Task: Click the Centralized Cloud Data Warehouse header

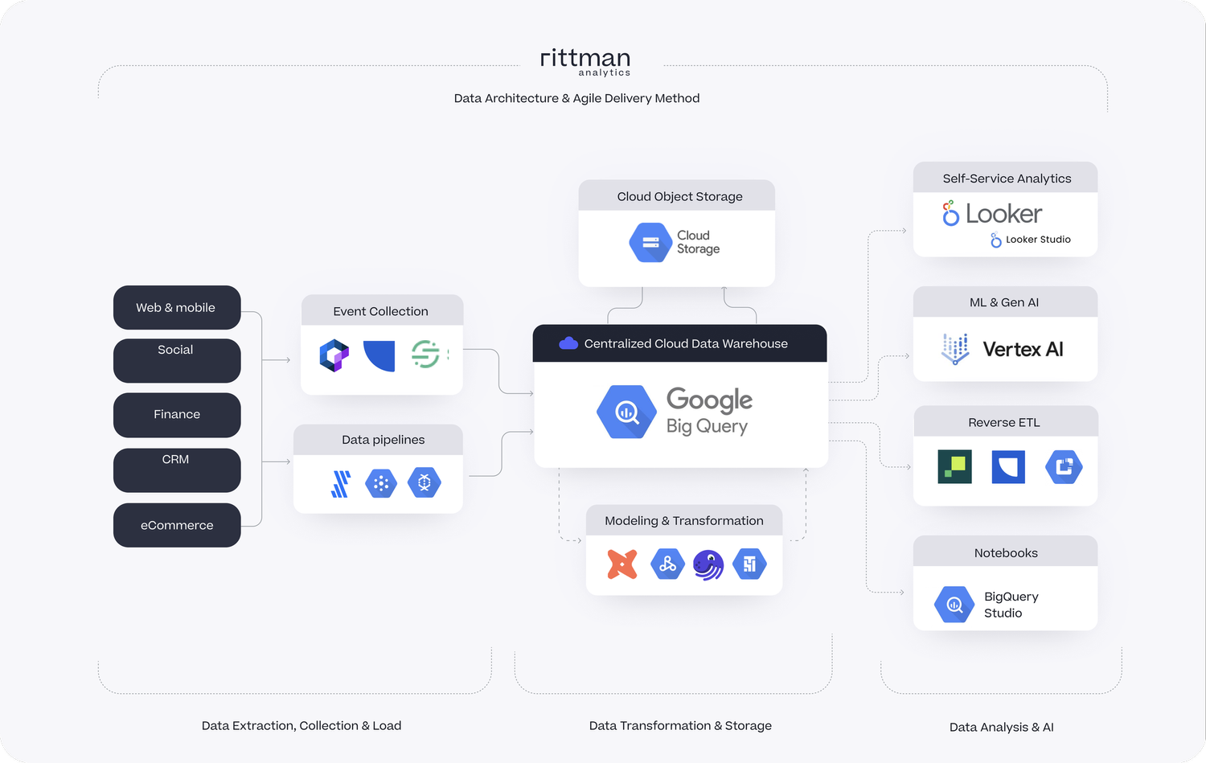Action: coord(679,343)
